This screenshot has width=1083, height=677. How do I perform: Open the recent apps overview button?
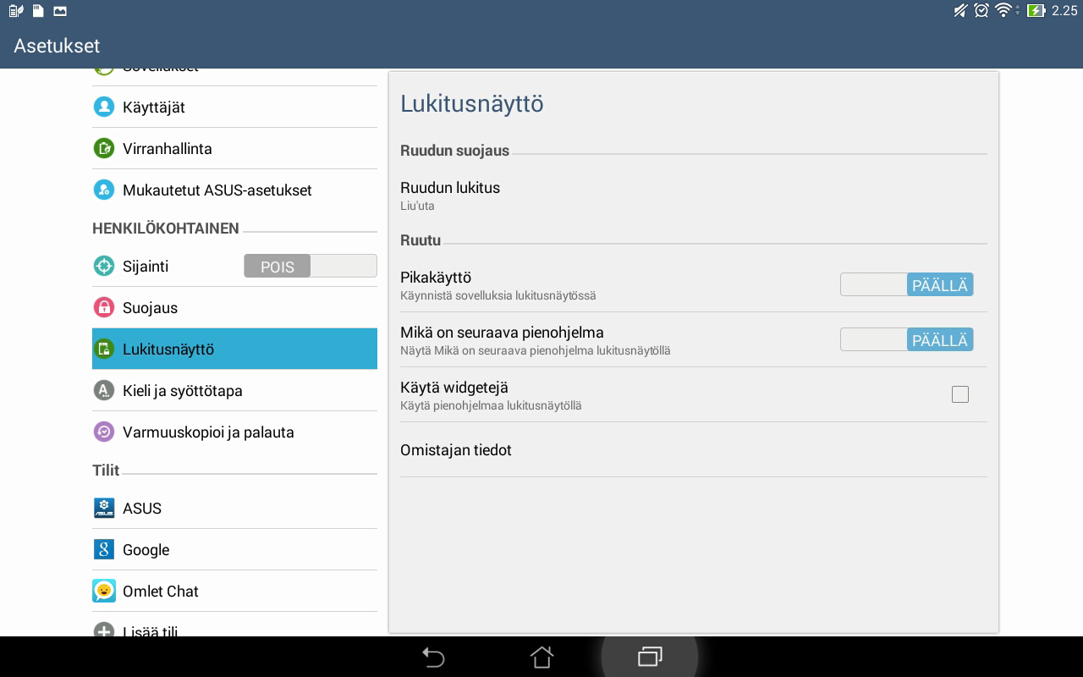coord(650,657)
